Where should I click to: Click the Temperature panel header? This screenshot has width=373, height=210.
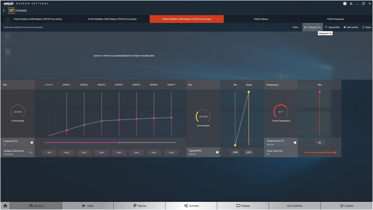coord(281,85)
